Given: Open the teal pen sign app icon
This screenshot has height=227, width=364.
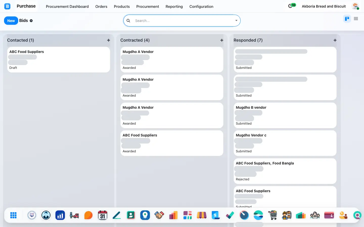Looking at the screenshot, I should point(117,215).
